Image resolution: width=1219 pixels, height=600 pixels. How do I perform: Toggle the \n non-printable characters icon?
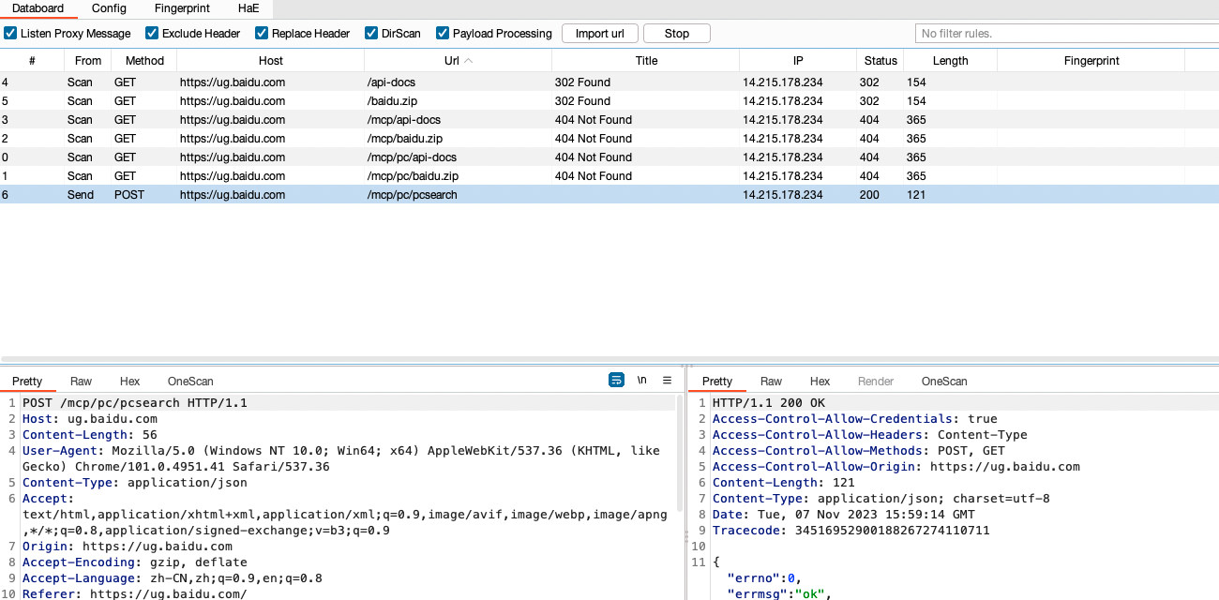[642, 380]
